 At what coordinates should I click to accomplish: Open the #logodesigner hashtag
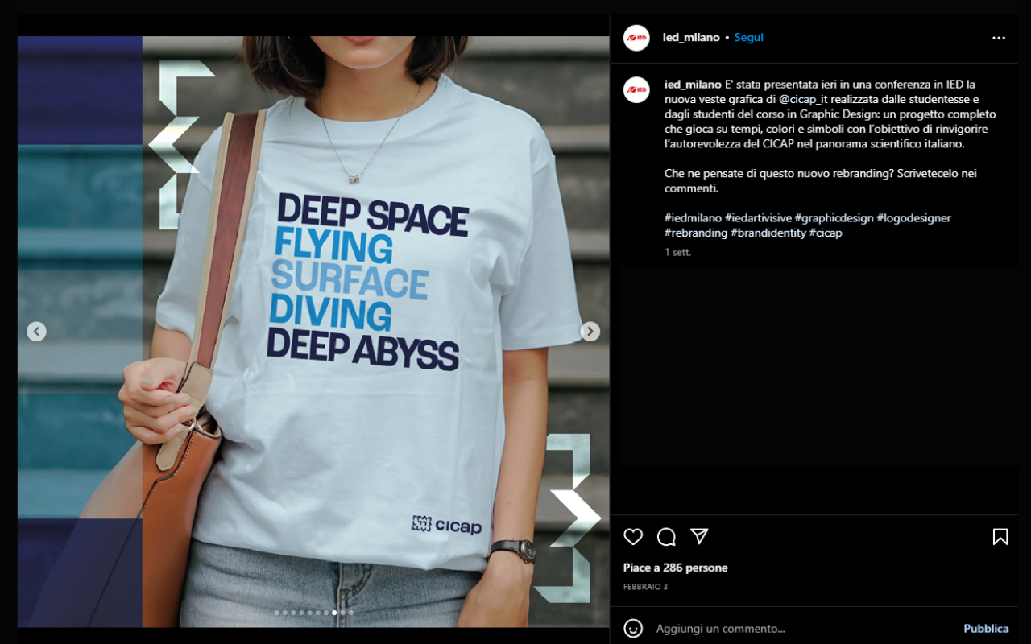pos(914,218)
